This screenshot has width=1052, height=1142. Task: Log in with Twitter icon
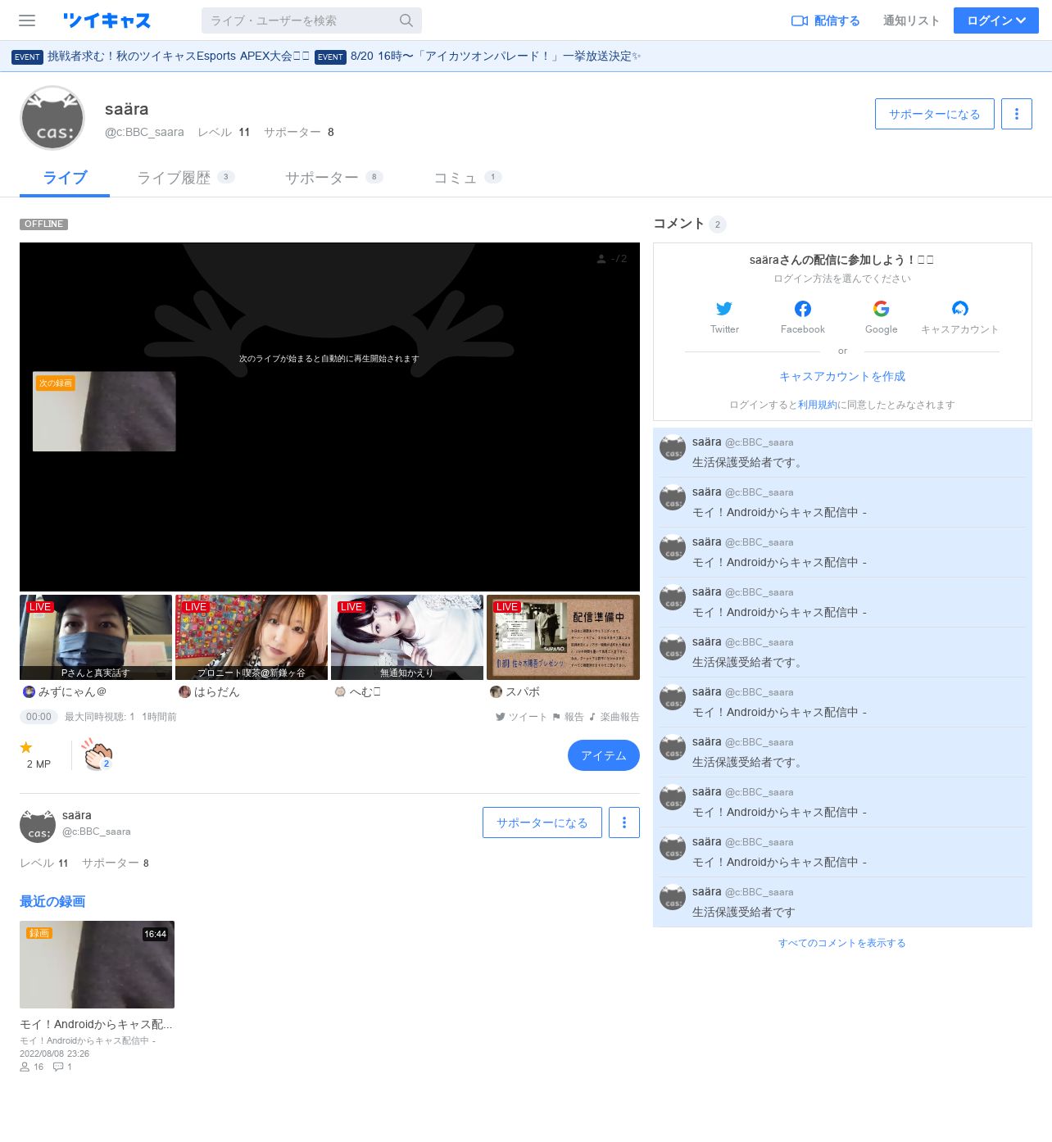724,309
